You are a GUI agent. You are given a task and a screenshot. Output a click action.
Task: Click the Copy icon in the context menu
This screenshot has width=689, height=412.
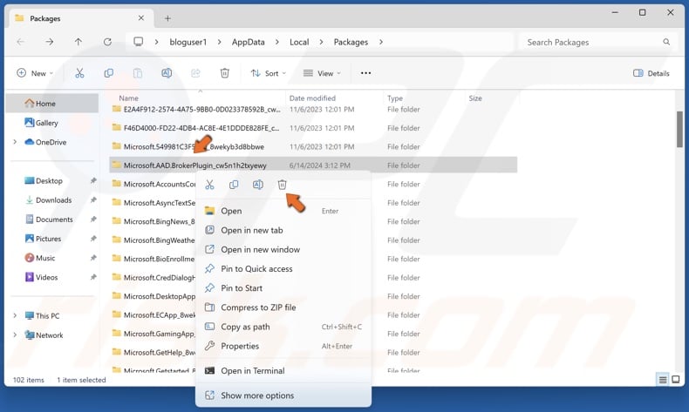[x=234, y=185]
